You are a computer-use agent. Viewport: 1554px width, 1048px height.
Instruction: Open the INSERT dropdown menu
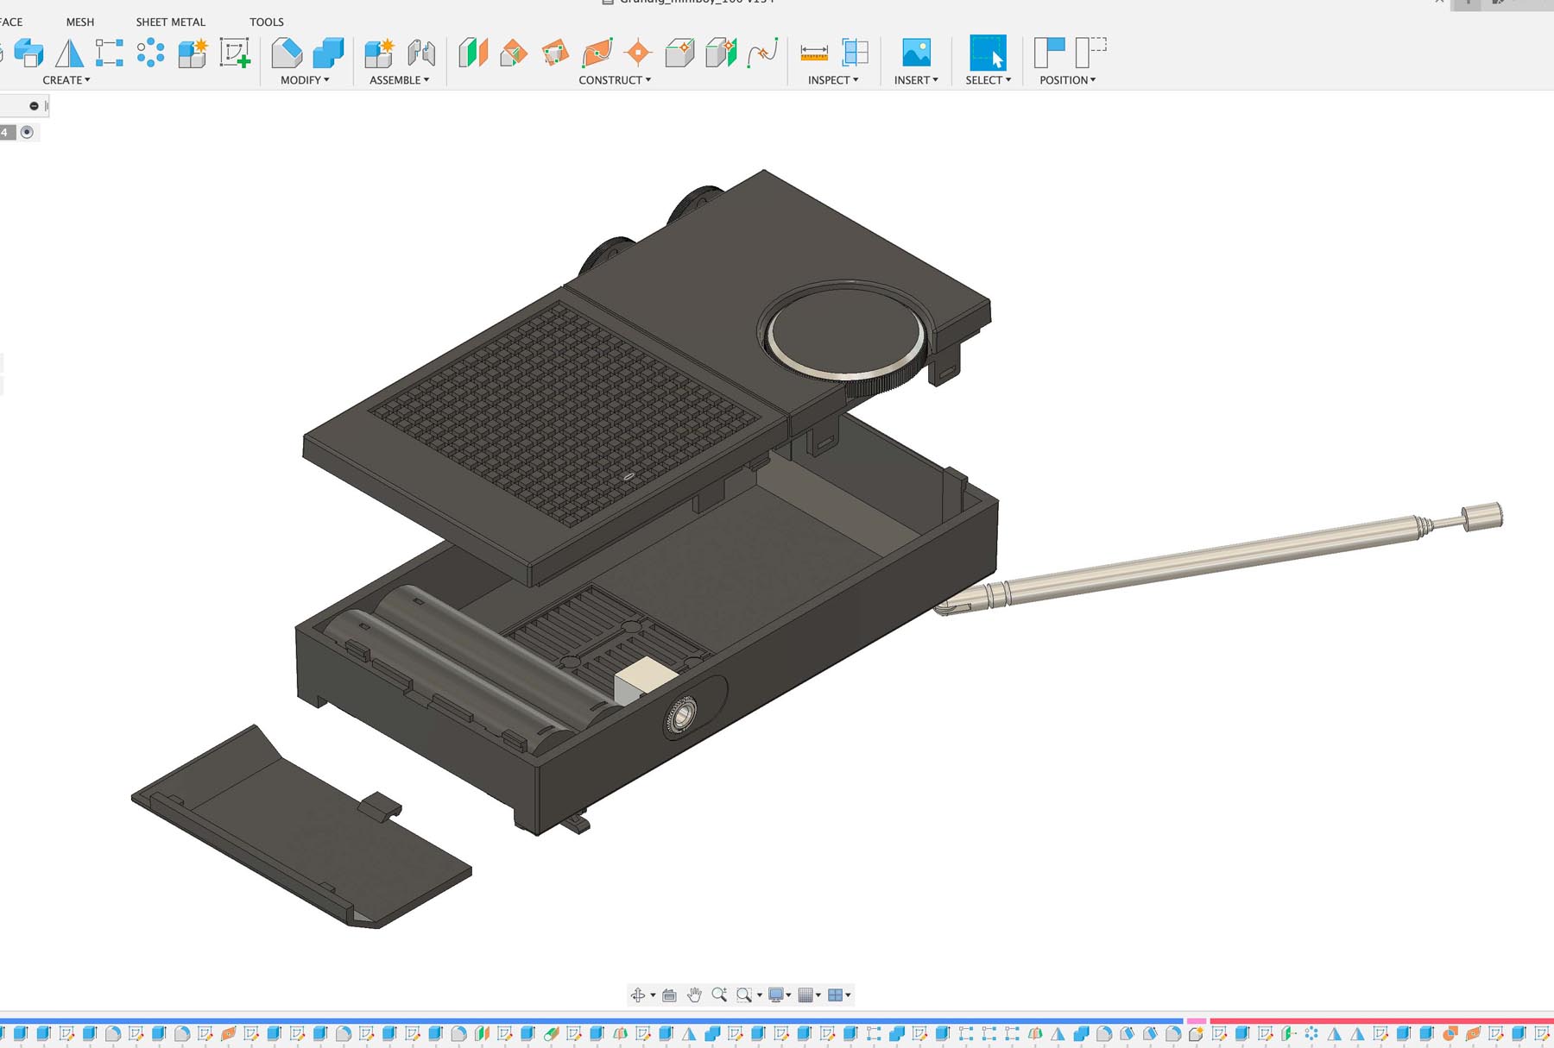pos(916,80)
